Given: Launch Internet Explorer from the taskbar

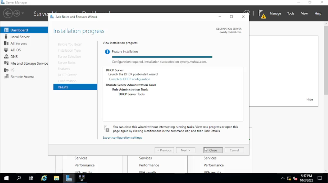Looking at the screenshot, I should coord(44,178).
